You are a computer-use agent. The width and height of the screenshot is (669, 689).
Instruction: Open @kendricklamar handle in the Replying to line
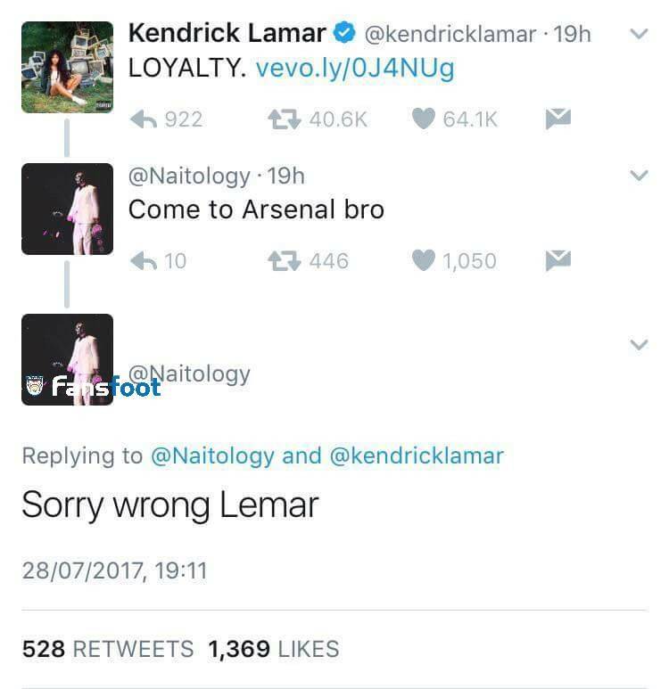pyautogui.click(x=417, y=455)
